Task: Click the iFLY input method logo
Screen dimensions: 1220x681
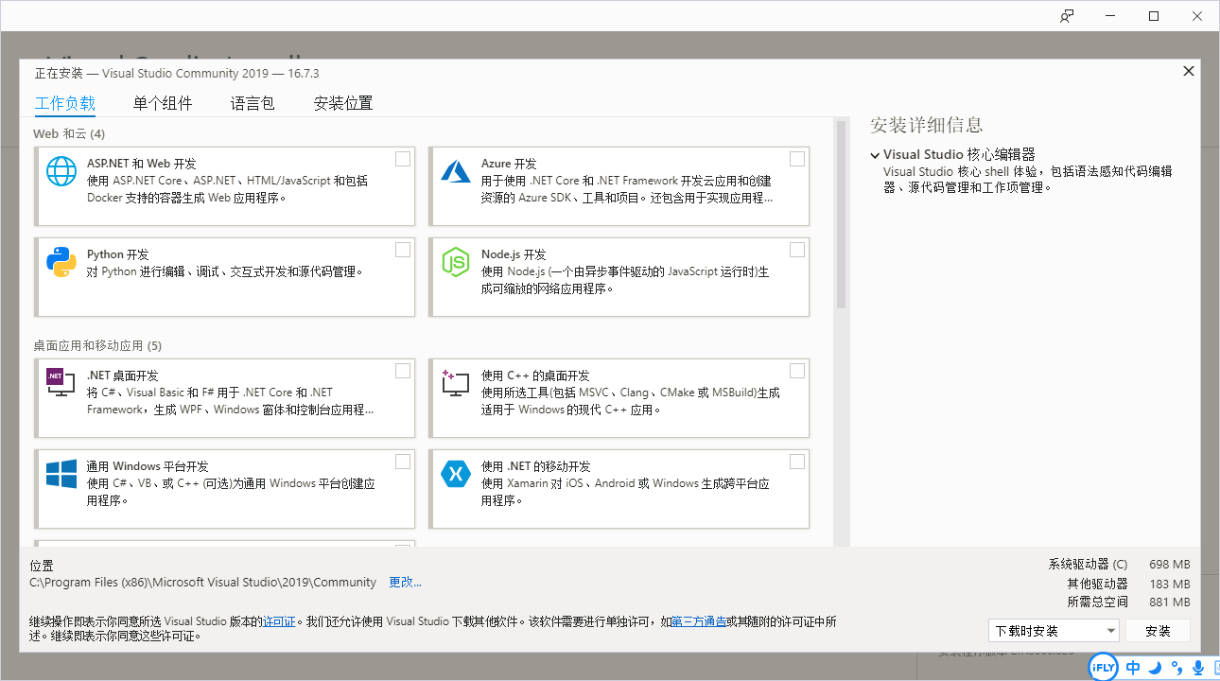Action: point(1103,667)
